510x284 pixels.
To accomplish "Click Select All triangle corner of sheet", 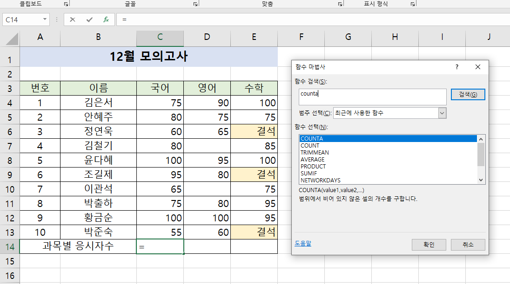I will (x=12, y=39).
